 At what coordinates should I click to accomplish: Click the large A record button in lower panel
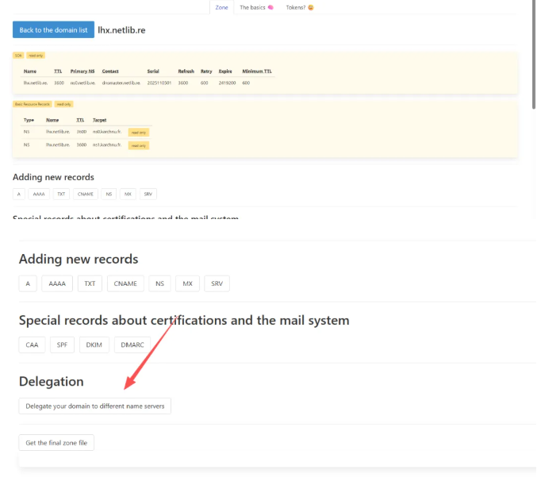[28, 283]
